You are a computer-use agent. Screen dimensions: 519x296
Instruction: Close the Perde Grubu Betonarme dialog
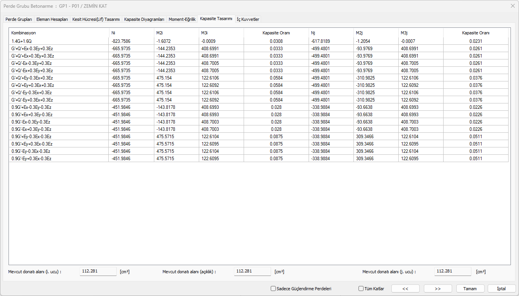[x=512, y=6]
